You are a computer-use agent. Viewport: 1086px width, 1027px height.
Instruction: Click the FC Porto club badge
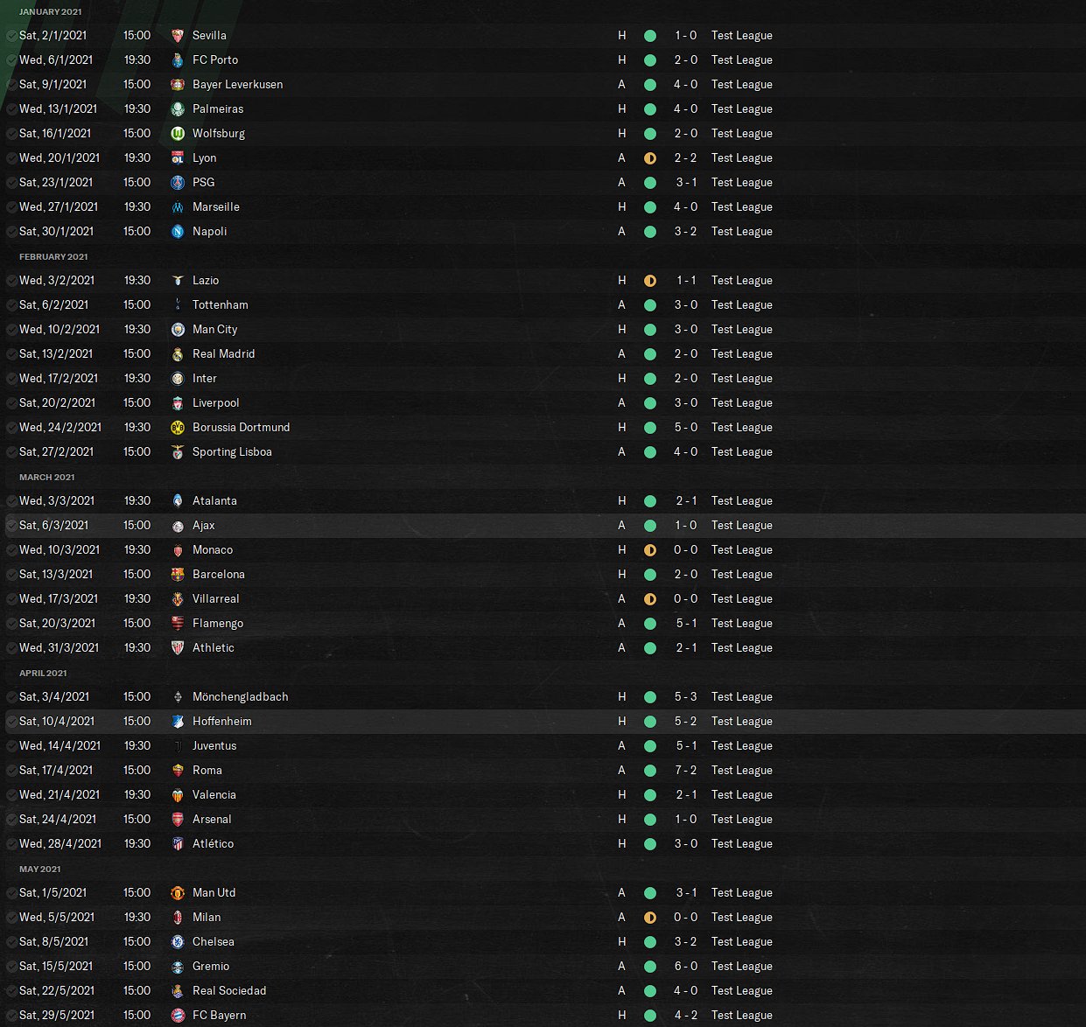pyautogui.click(x=178, y=60)
